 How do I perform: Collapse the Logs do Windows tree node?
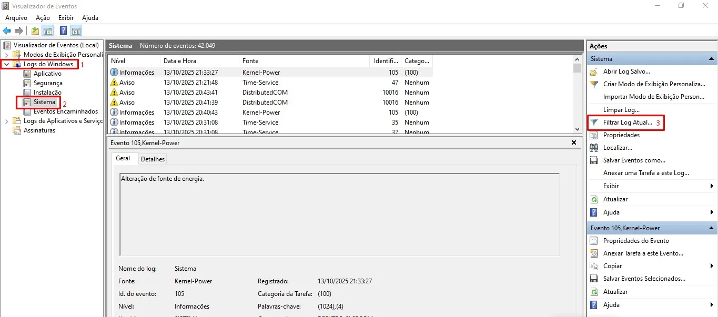tap(6, 64)
